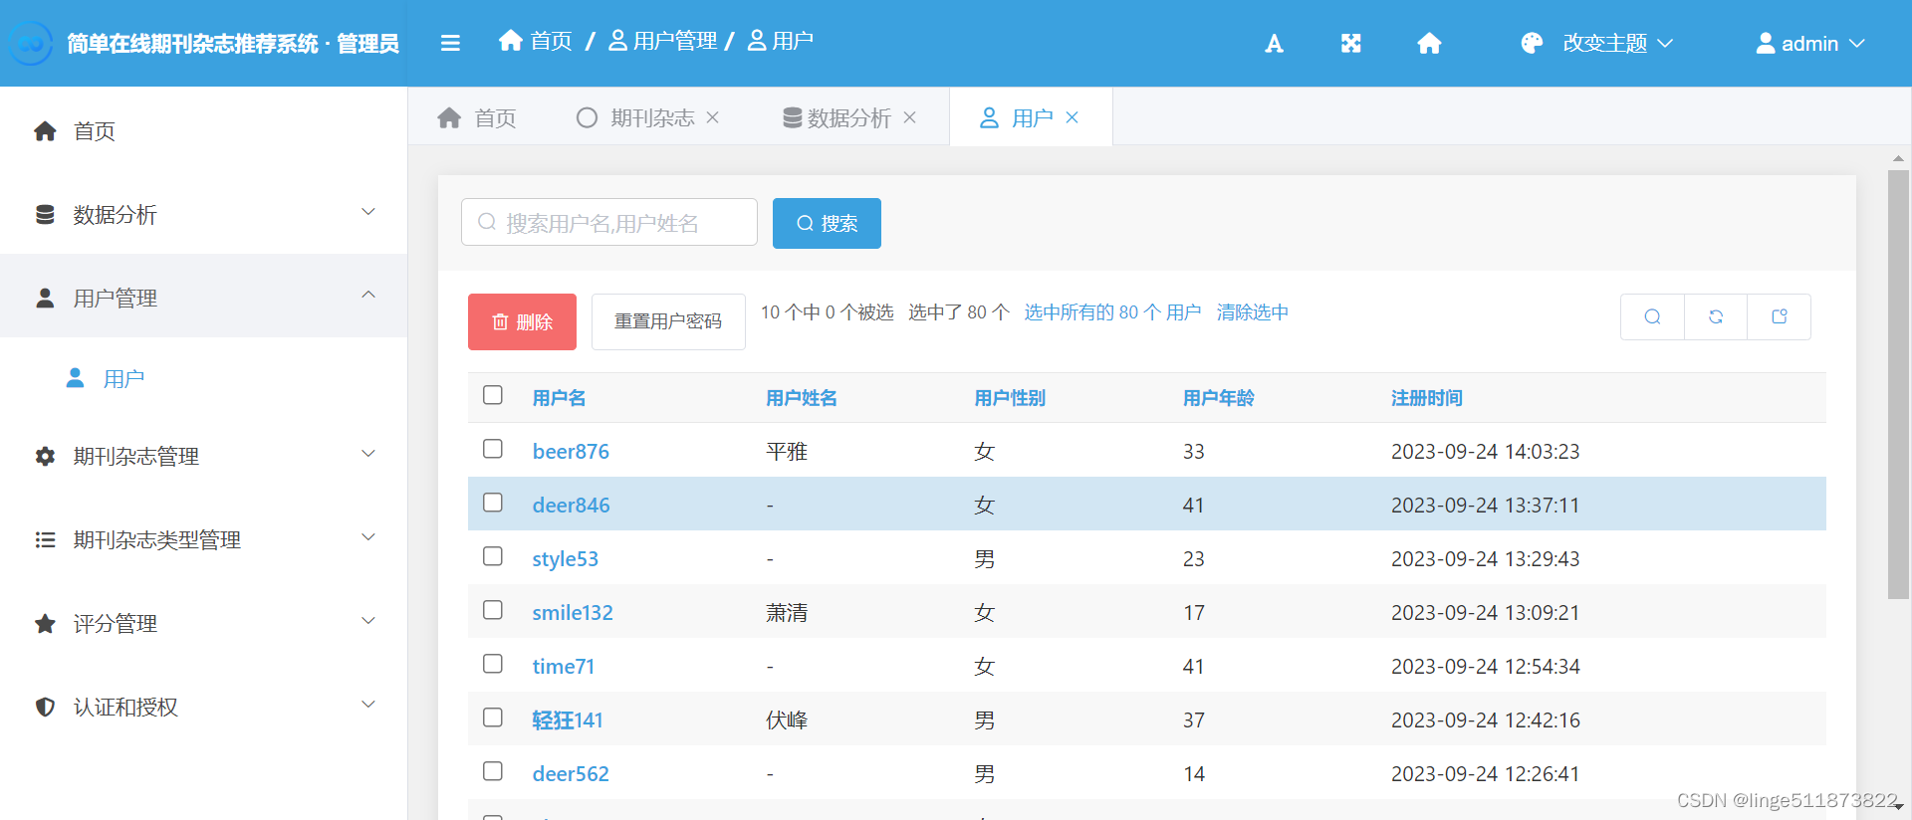Click the shield icon beside 认证和授权
Image resolution: width=1912 pixels, height=820 pixels.
point(45,707)
